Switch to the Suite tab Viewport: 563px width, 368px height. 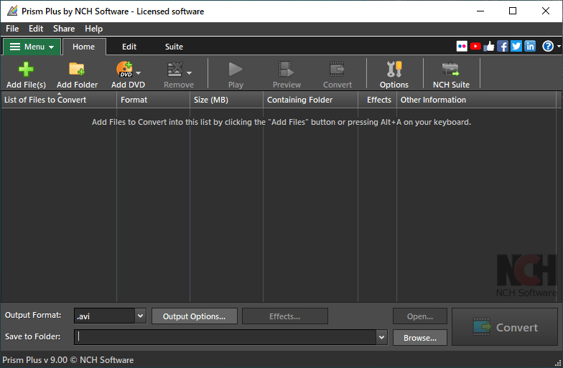[x=174, y=47]
